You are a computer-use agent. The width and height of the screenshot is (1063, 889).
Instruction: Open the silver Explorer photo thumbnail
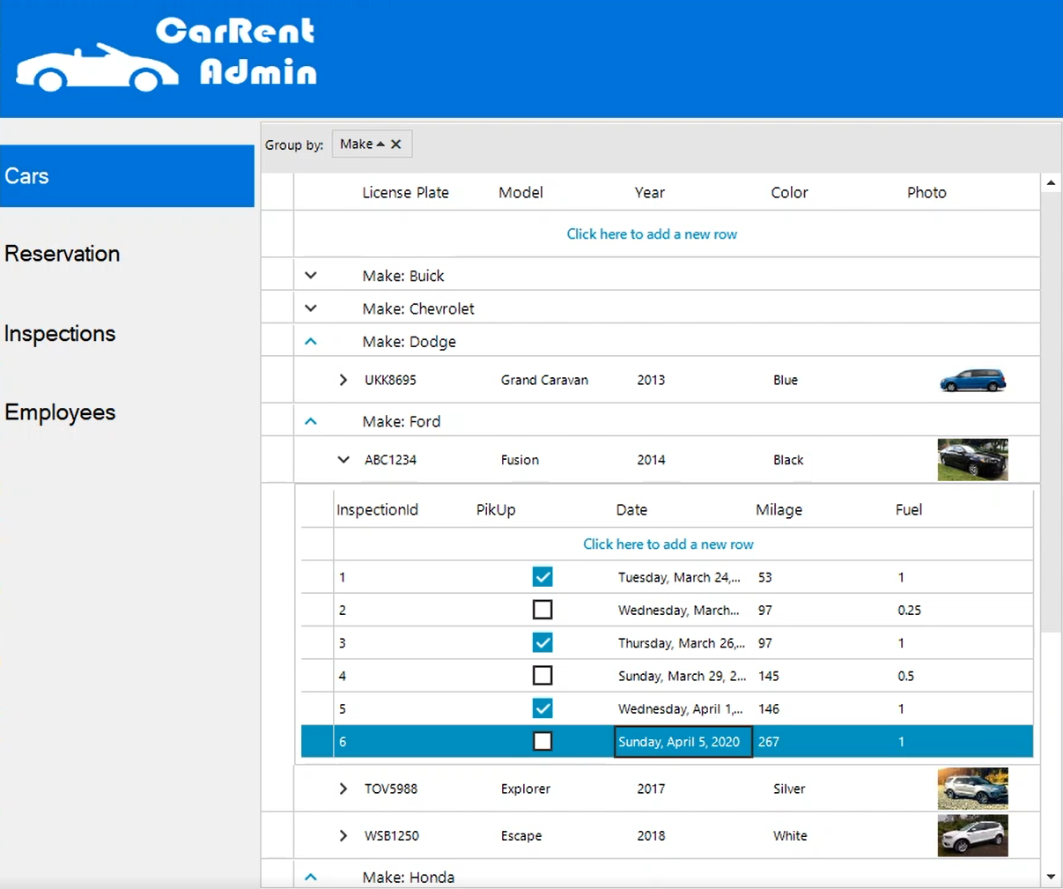point(972,789)
